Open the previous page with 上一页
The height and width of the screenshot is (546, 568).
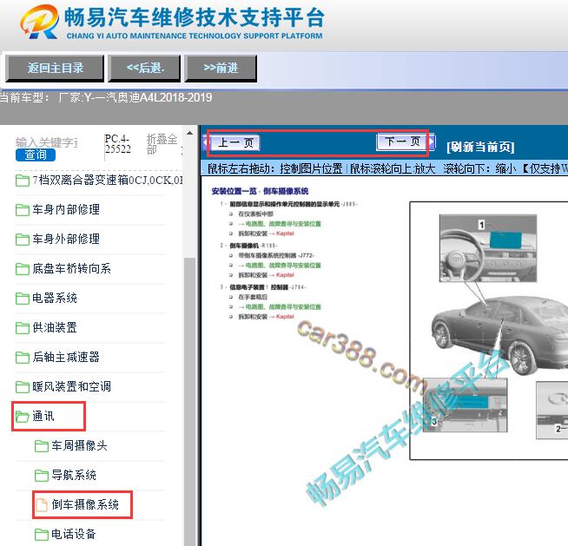click(235, 142)
